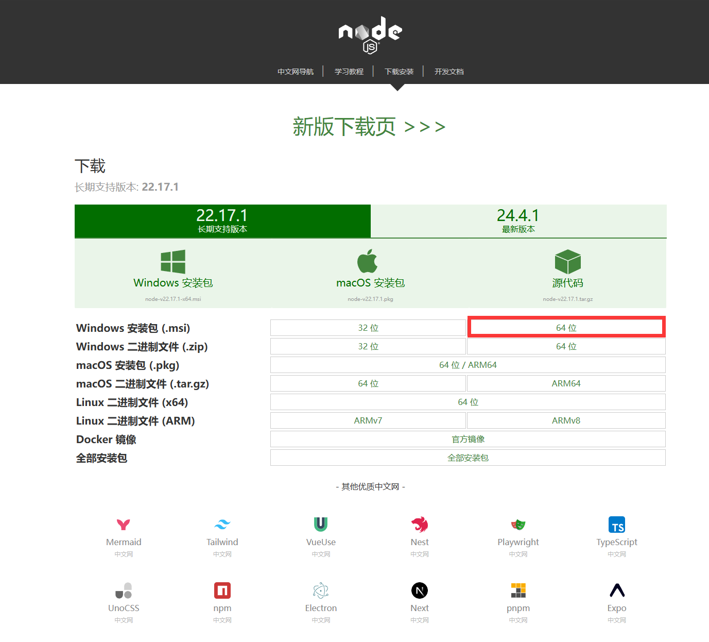This screenshot has height=642, width=709.
Task: Open the Expo site icon
Action: tap(616, 590)
